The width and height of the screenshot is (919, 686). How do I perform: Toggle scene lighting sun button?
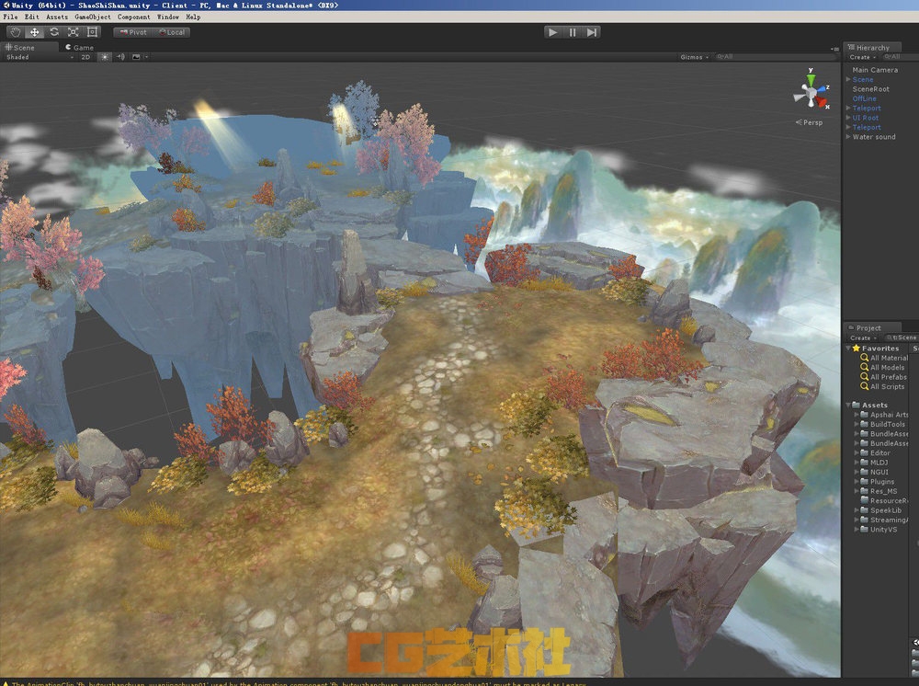105,57
